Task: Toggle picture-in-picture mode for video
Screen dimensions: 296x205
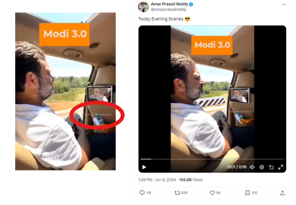Action: (x=271, y=167)
